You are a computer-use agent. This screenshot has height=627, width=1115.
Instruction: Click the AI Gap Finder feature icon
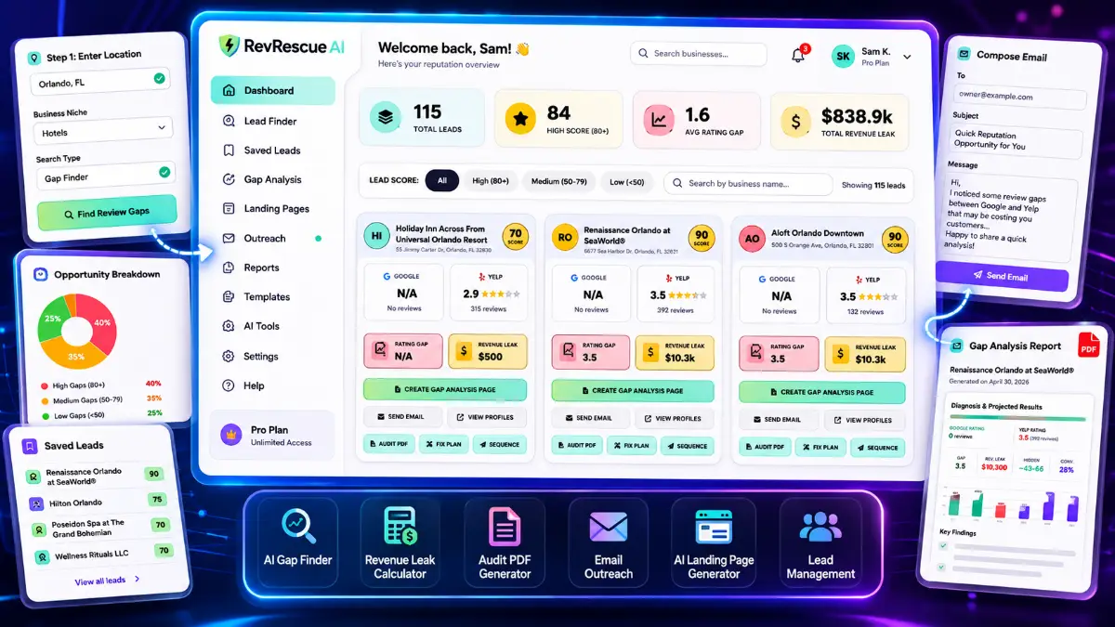pyautogui.click(x=297, y=525)
